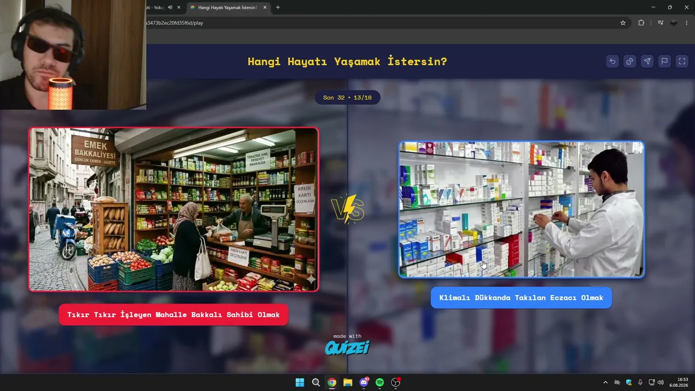Open the Chrome extensions puzzle icon
Image resolution: width=695 pixels, height=391 pixels.
(641, 23)
